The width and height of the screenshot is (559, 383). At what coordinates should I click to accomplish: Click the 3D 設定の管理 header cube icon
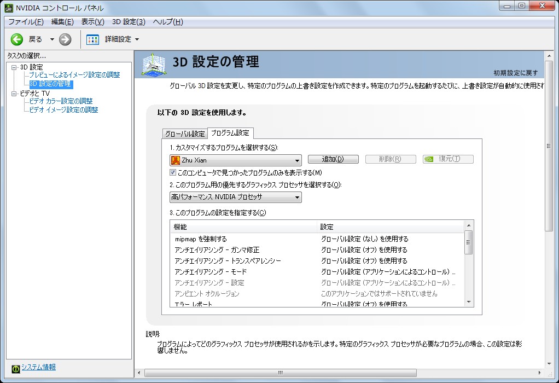click(x=154, y=65)
